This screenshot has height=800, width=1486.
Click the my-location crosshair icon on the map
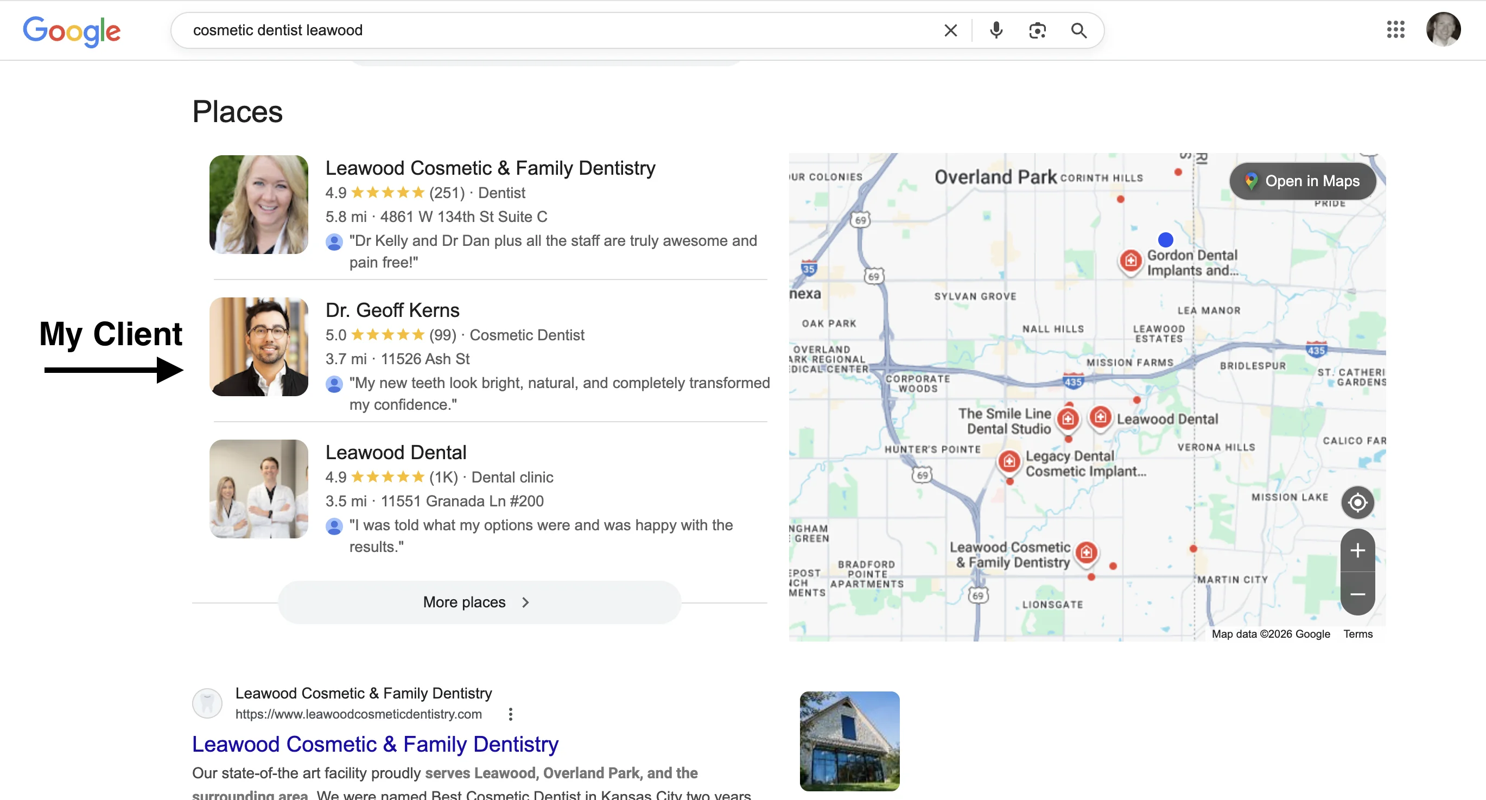point(1357,503)
